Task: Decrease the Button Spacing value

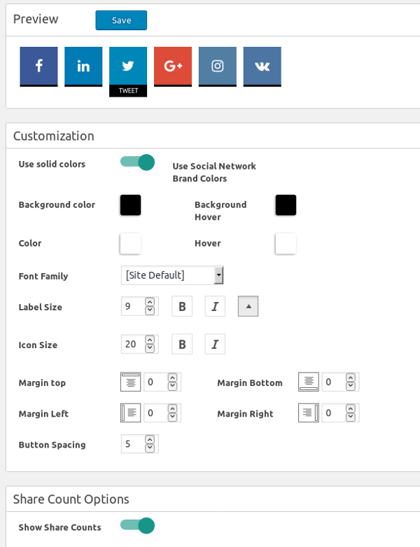Action: pyautogui.click(x=150, y=448)
